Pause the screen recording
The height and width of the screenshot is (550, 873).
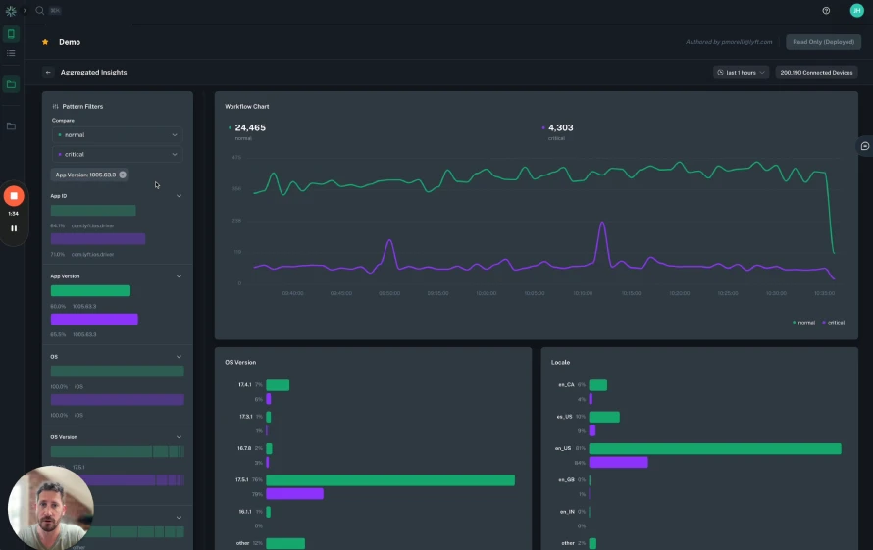(14, 228)
